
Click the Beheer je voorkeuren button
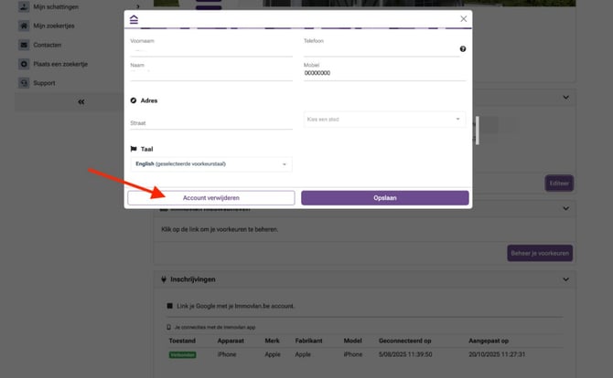tap(540, 253)
